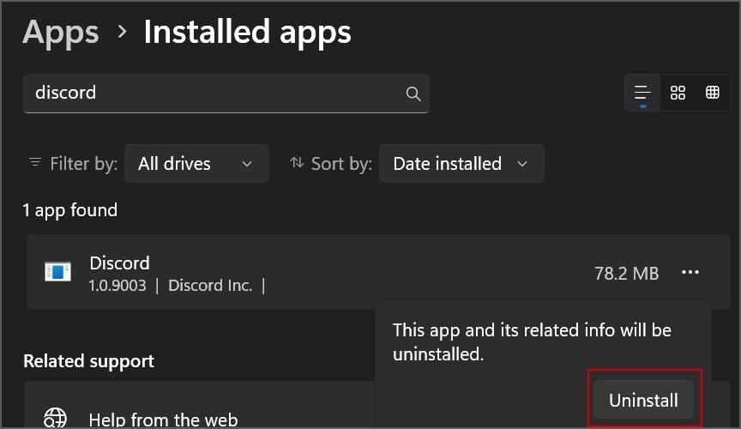Click the Discord app icon
Screen dimensions: 741x429
coord(57,272)
